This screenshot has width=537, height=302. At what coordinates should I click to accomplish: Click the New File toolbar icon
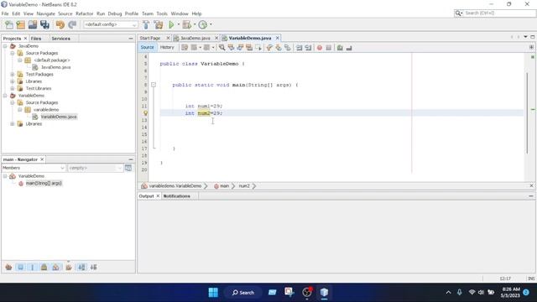click(x=9, y=24)
